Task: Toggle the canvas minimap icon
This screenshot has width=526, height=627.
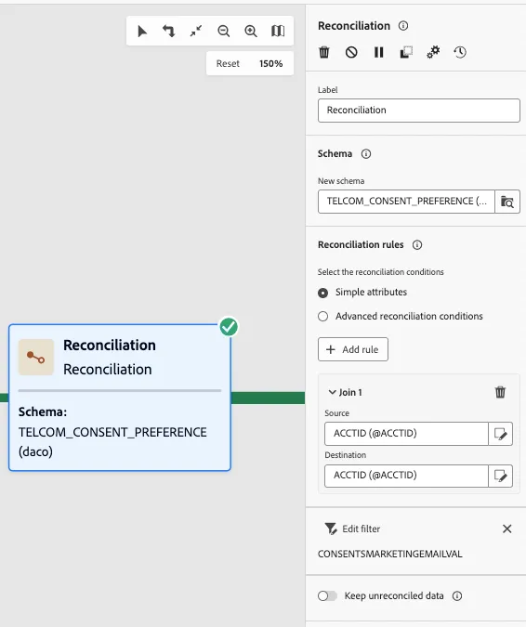Action: point(278,31)
